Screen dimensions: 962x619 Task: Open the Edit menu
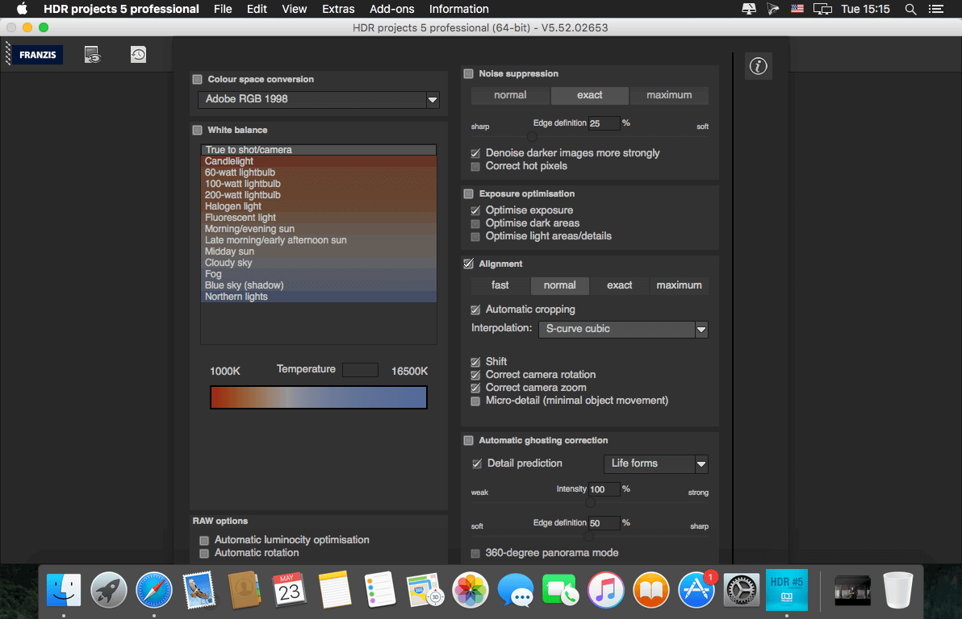pos(257,9)
